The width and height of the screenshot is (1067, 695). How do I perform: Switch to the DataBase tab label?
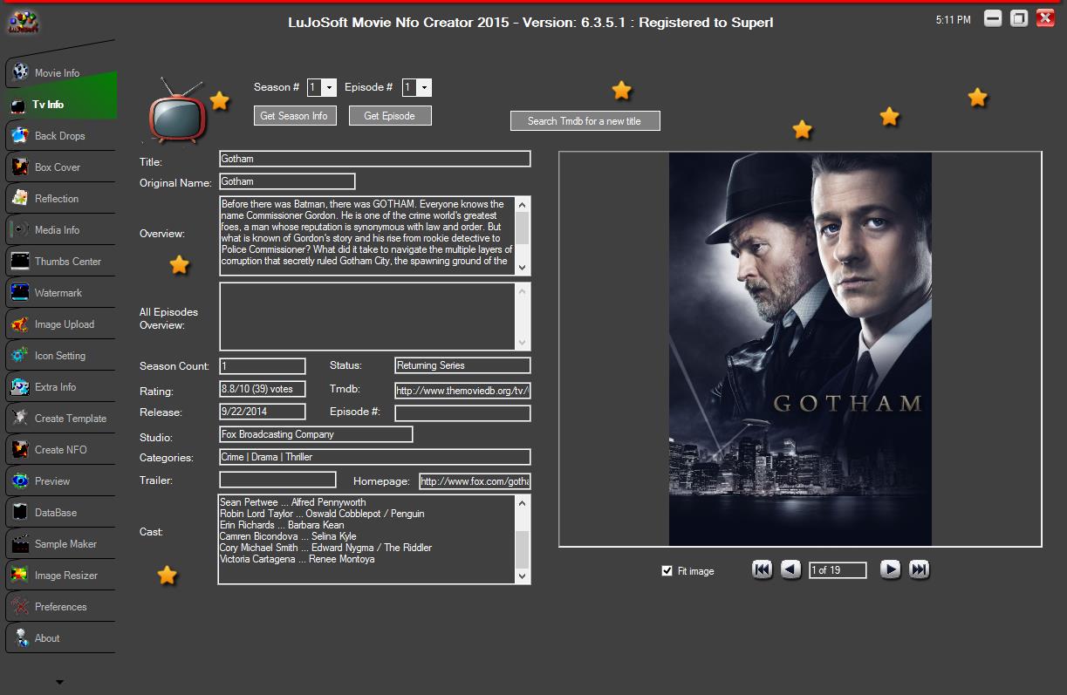pos(56,513)
